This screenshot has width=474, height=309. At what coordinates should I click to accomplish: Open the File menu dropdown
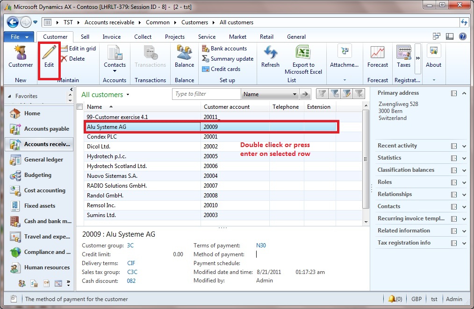pyautogui.click(x=20, y=36)
